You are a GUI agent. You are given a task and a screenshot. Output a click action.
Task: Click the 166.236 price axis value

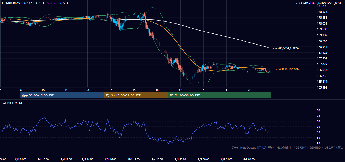click(322, 76)
